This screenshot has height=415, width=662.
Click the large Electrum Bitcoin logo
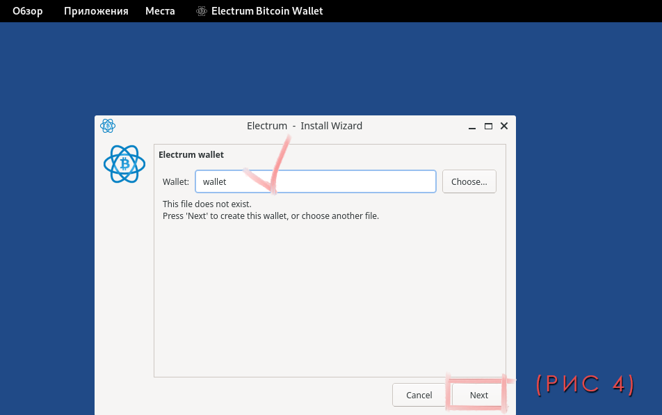(124, 165)
